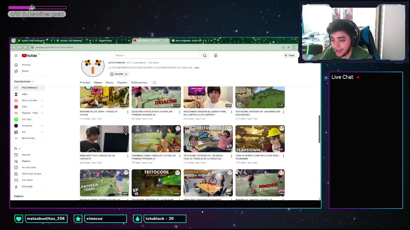
Task: Expand channel description with ...más
Action: (x=196, y=68)
